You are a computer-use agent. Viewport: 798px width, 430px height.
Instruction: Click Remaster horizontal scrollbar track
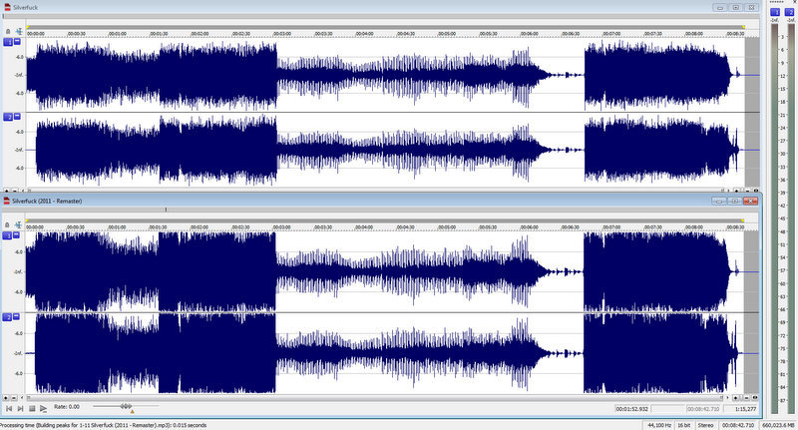[x=375, y=398]
